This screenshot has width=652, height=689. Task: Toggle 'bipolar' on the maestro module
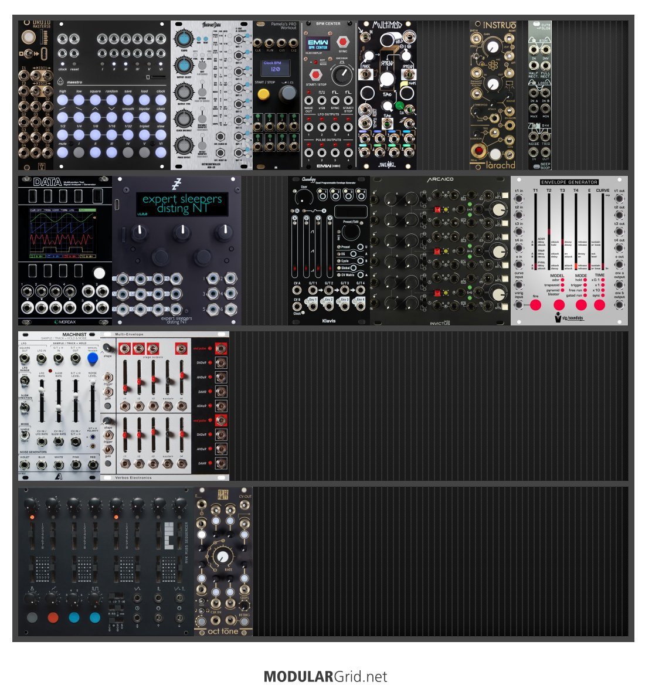tap(145, 117)
